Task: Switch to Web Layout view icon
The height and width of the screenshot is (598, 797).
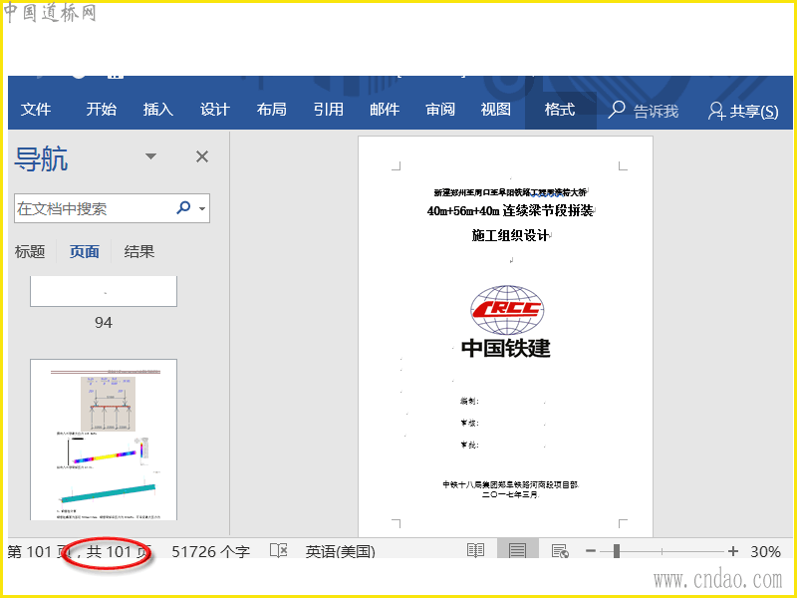Action: click(x=560, y=551)
